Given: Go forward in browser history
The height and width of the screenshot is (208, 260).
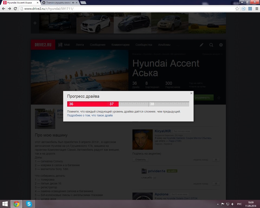Looking at the screenshot, I should [9, 9].
